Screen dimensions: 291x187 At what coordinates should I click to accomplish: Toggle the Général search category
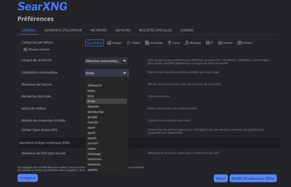(94, 43)
